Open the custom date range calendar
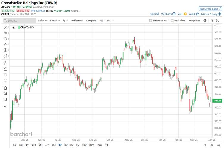The height and width of the screenshot is (149, 224). click(x=106, y=145)
